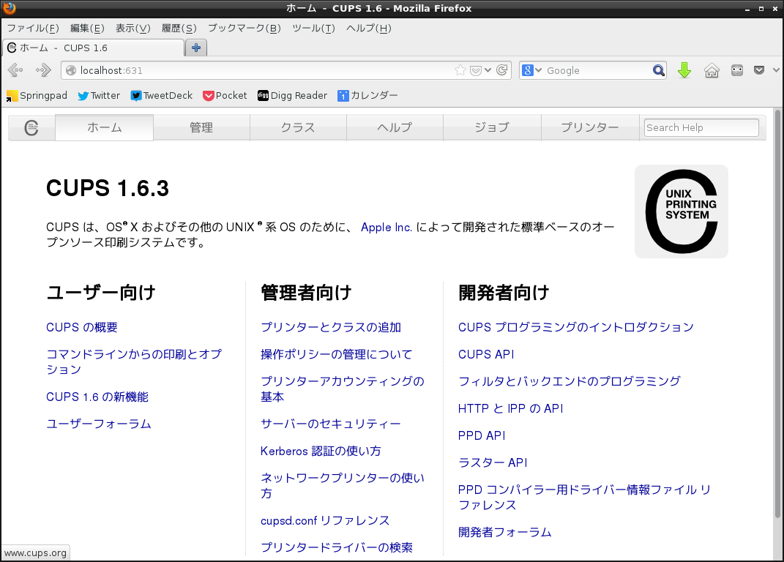Open CUPS の概要 link

pyautogui.click(x=81, y=327)
